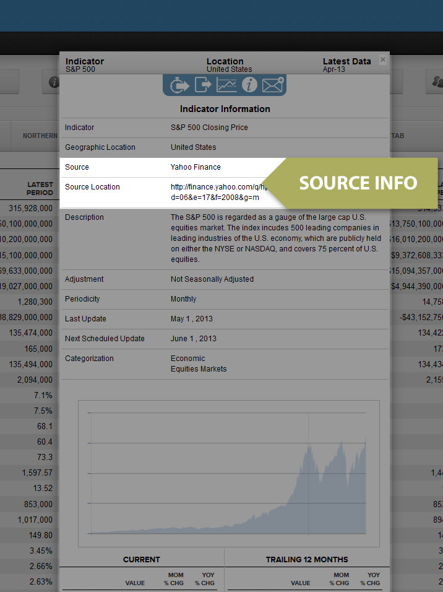Click the 'June 1 , 2013' next update
Viewport: 443px width, 592px height.
(x=194, y=338)
